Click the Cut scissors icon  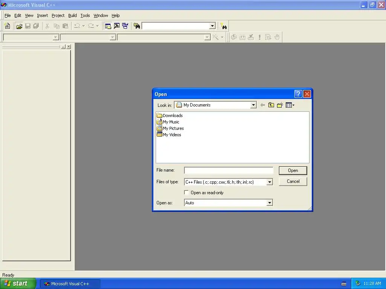coord(47,26)
